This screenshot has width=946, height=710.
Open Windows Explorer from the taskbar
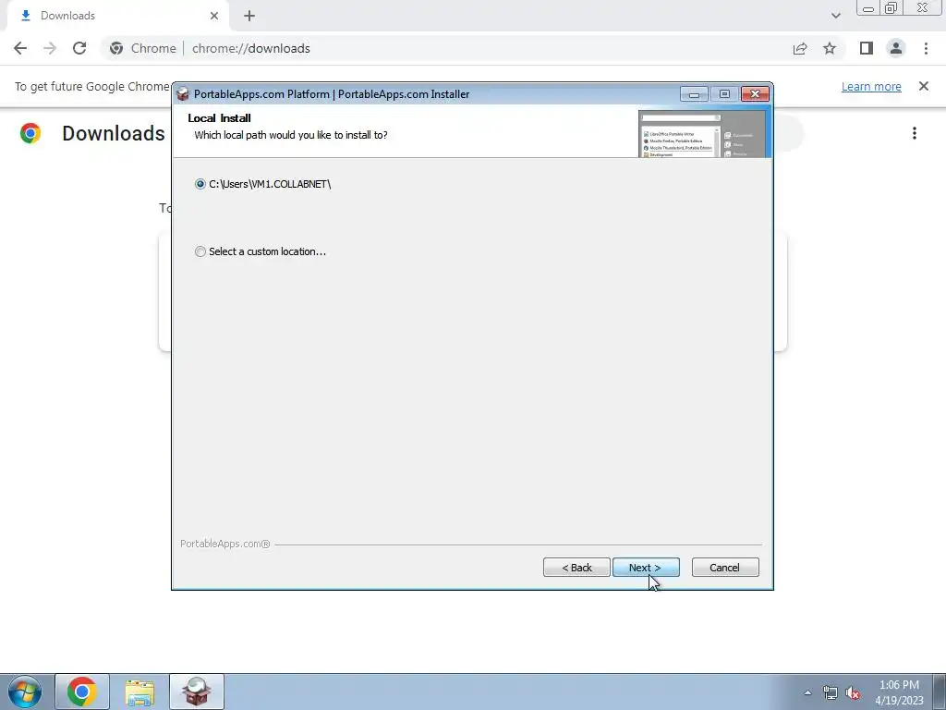pyautogui.click(x=139, y=692)
